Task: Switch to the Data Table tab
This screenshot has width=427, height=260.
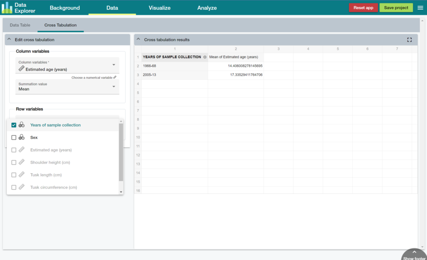Action: coord(20,25)
